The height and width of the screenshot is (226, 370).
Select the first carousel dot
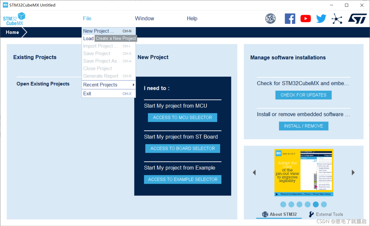[x=283, y=204]
